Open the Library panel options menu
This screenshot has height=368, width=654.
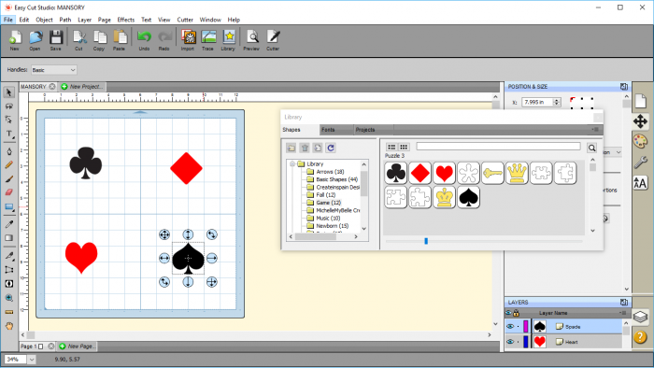point(596,130)
